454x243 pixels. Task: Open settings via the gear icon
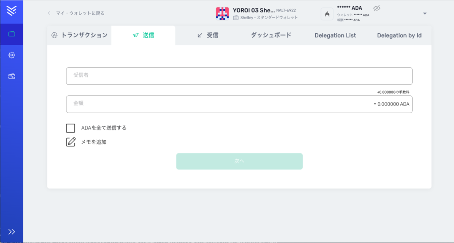point(12,55)
